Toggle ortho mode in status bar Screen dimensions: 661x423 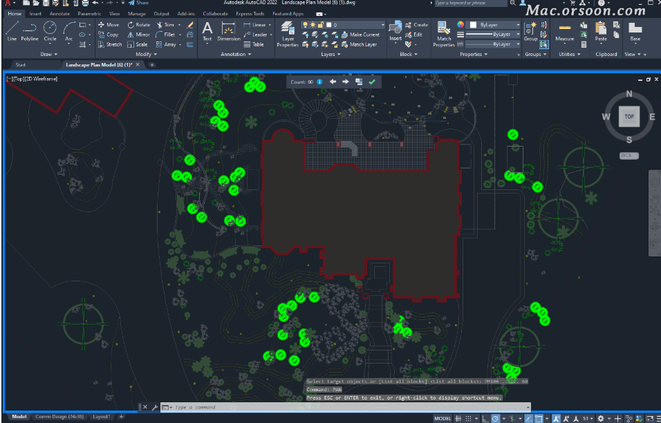(x=485, y=419)
